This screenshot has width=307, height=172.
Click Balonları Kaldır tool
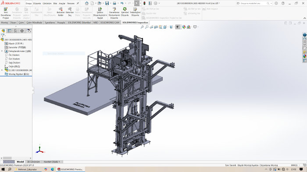click(x=61, y=12)
